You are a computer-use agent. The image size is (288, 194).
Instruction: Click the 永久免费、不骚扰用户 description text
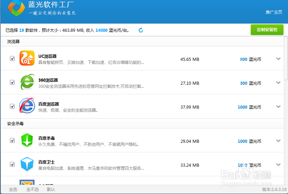pos(89,144)
